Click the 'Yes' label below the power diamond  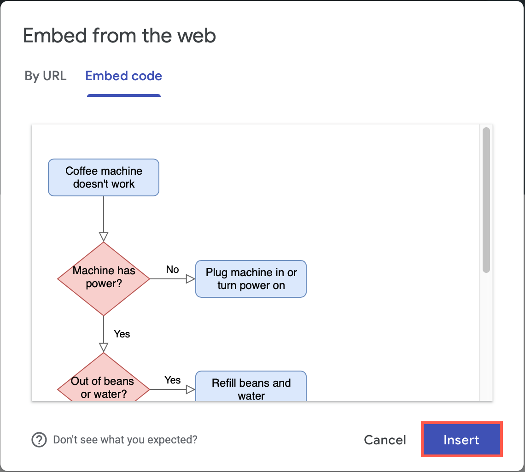point(122,334)
